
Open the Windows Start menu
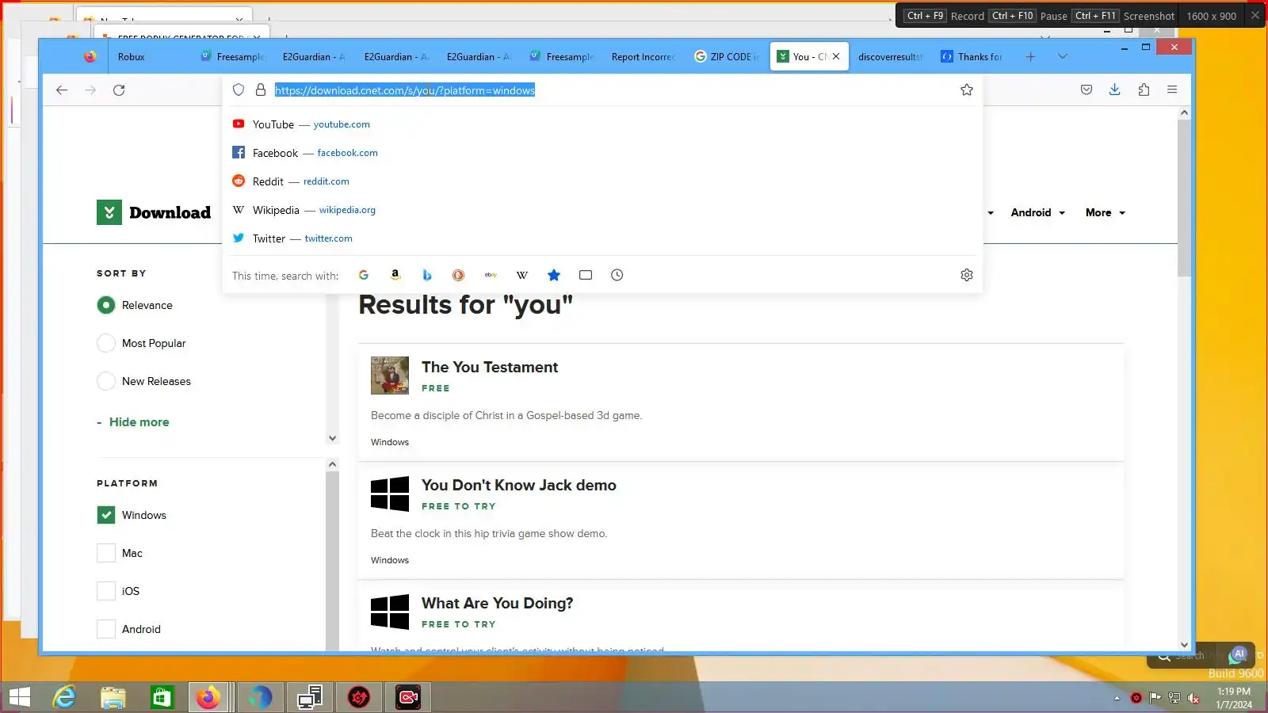[19, 697]
